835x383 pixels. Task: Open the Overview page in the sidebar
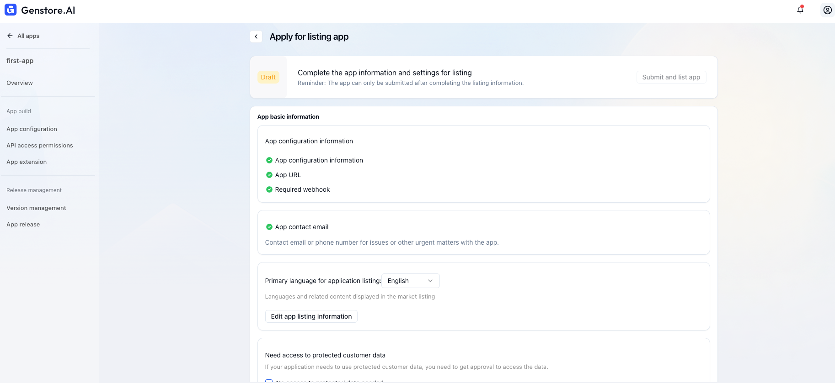coord(20,83)
